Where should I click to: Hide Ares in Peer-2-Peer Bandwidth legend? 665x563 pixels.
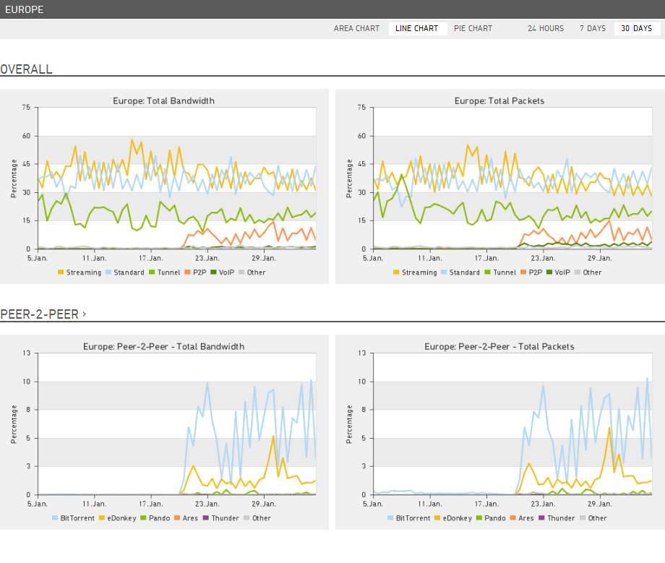click(186, 518)
